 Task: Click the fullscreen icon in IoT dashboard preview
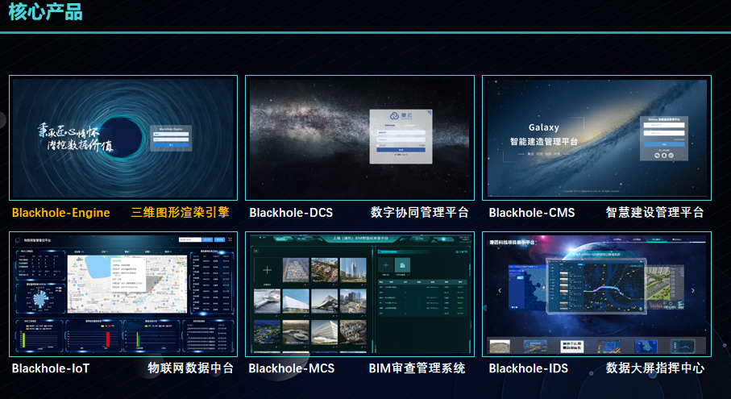click(x=231, y=239)
